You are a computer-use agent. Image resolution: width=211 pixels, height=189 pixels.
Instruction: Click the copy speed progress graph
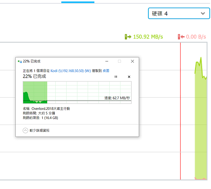[x=77, y=92]
